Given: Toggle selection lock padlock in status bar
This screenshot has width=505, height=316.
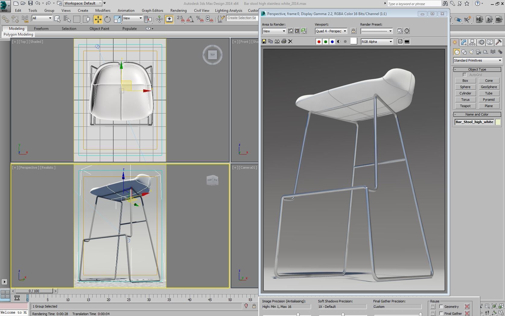Looking at the screenshot, I should point(254,306).
